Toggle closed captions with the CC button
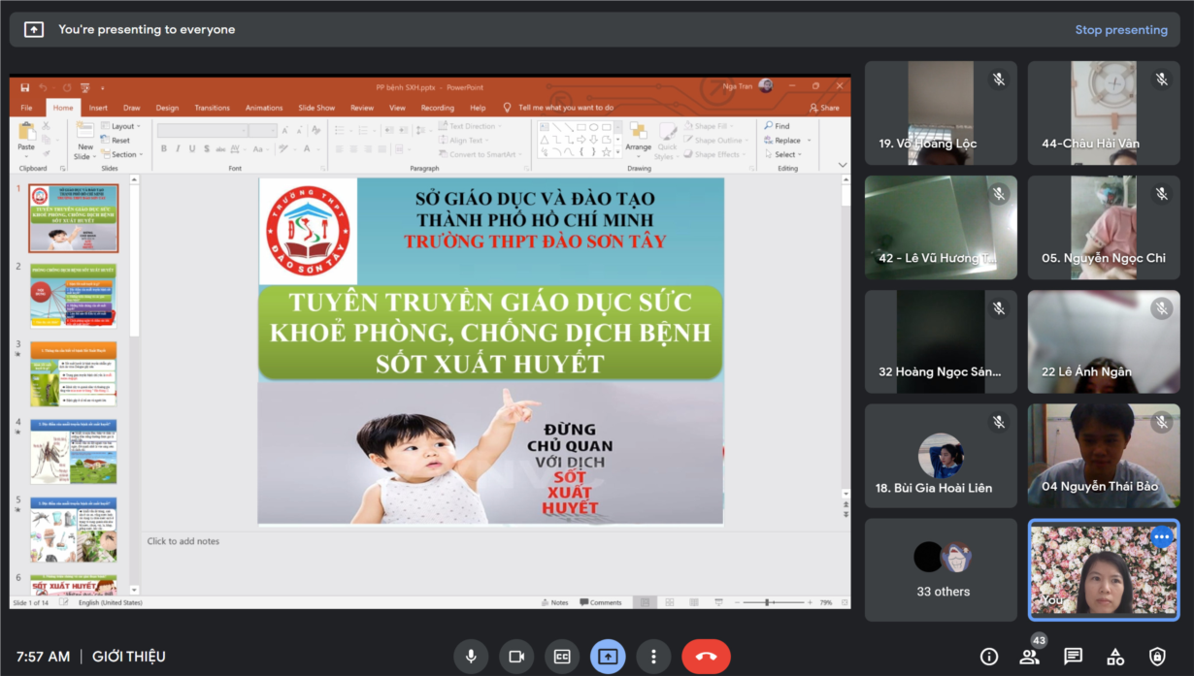Viewport: 1194px width, 676px height. coord(562,657)
